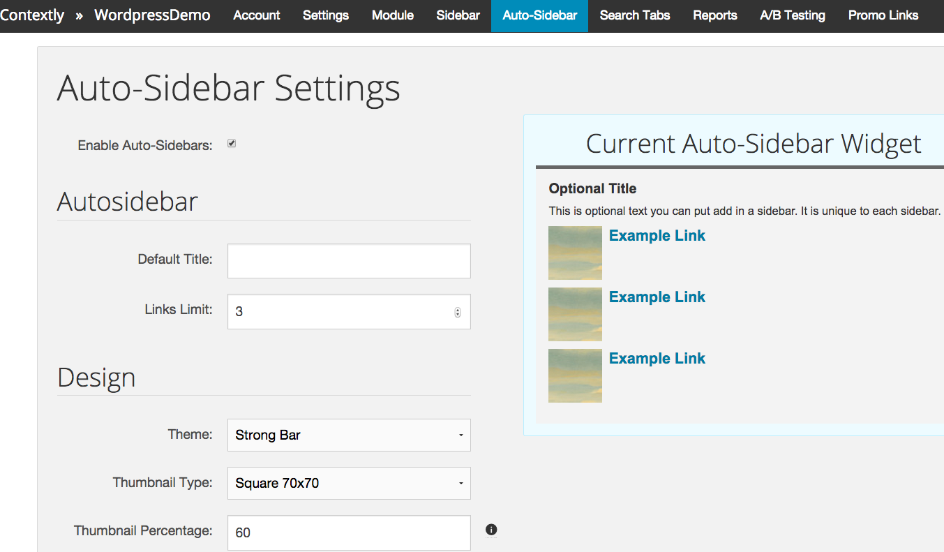Image resolution: width=944 pixels, height=552 pixels.
Task: Open the Theme dropdown showing Strong Bar
Action: coord(349,435)
